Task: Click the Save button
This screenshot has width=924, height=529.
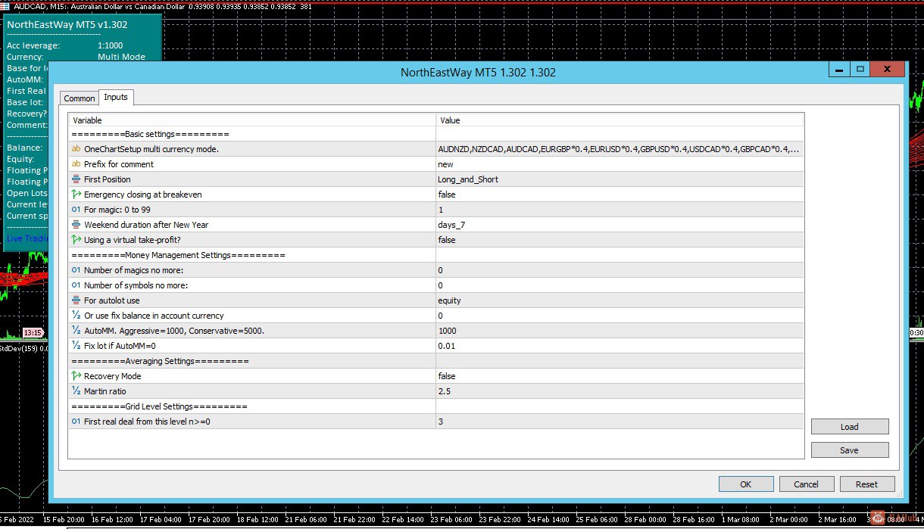Action: click(850, 450)
